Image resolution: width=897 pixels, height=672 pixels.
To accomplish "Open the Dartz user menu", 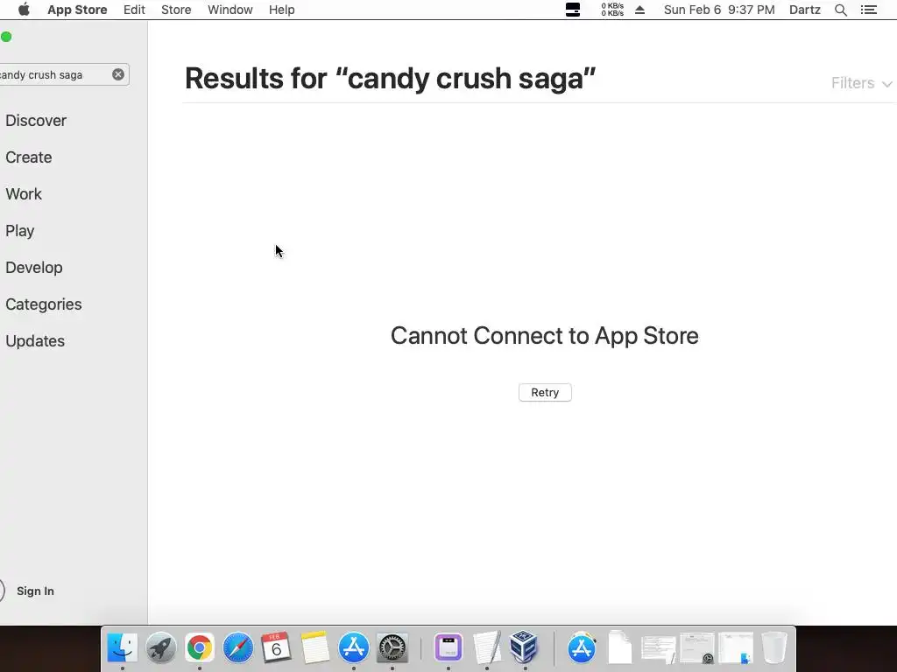I will pyautogui.click(x=805, y=10).
